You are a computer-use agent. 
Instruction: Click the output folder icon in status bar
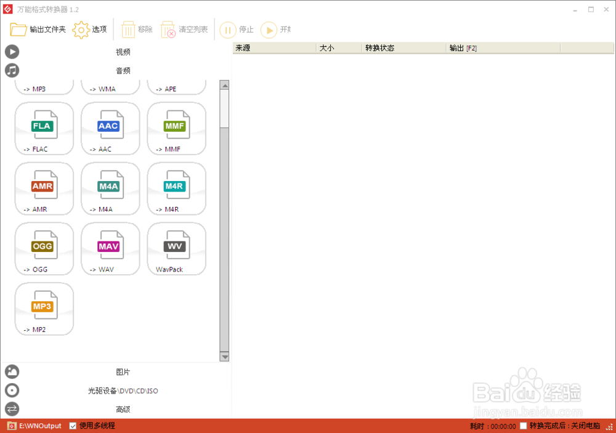12,426
